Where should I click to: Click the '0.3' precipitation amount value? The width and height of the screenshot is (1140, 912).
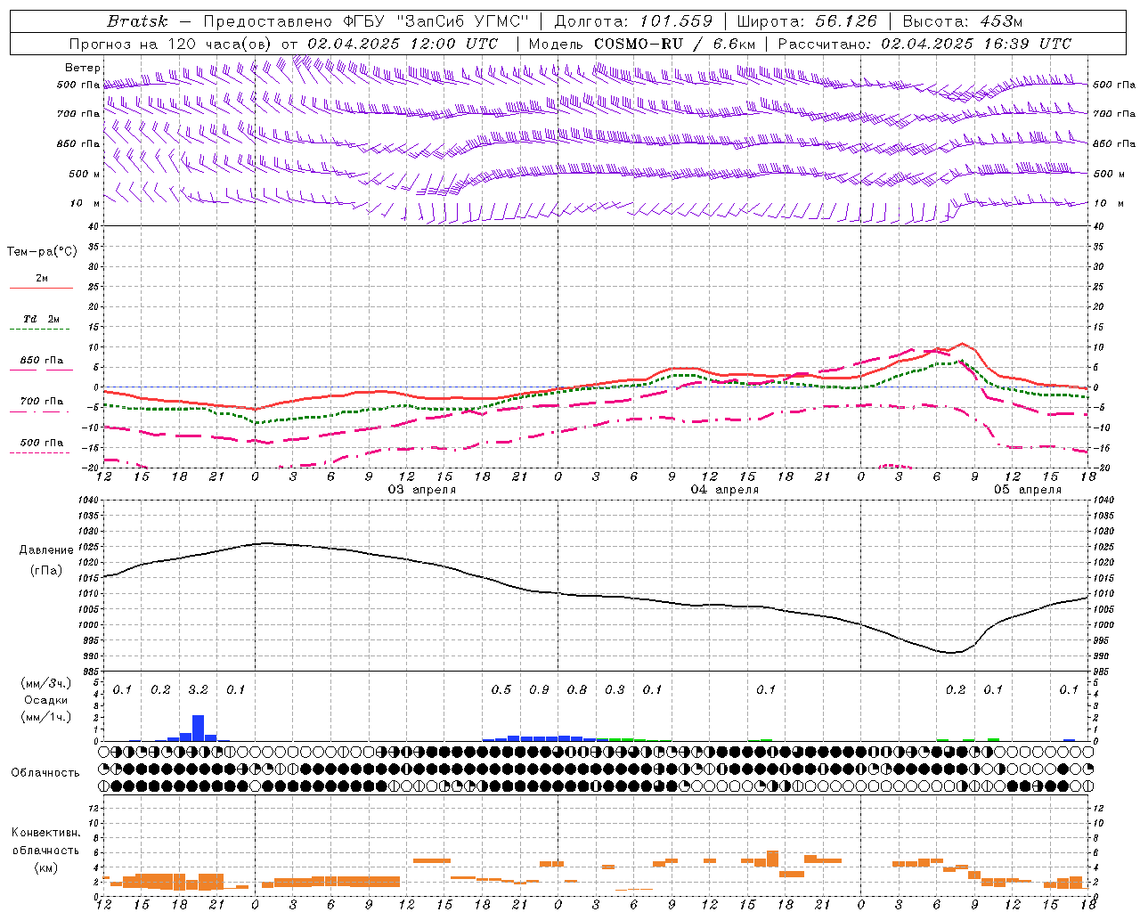615,690
